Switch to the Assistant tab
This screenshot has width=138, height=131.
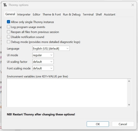coord(110,15)
